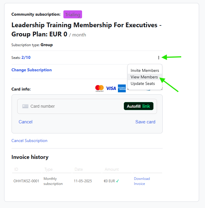Choose View Members in the dropdown
The width and height of the screenshot is (205, 208).
(x=144, y=77)
